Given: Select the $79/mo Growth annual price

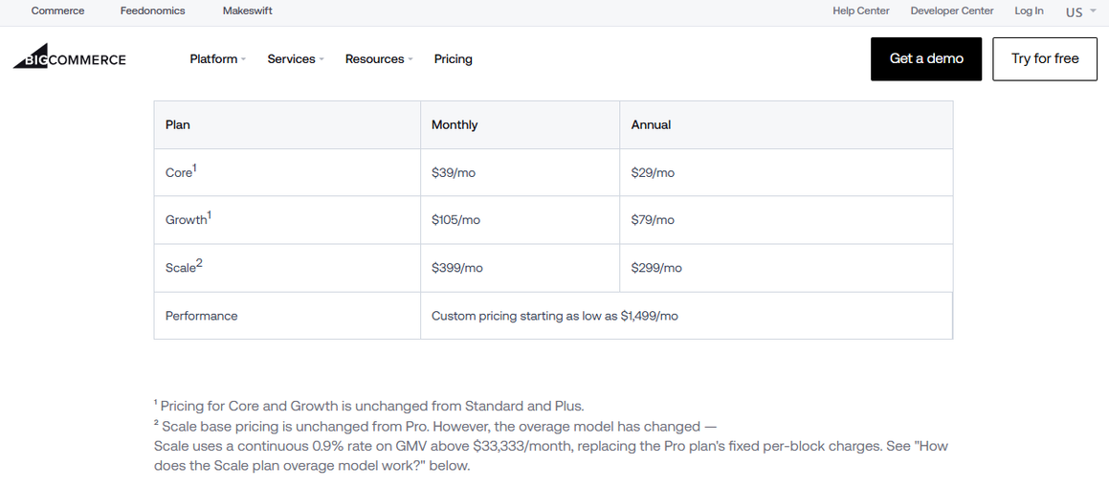Looking at the screenshot, I should (x=653, y=221).
